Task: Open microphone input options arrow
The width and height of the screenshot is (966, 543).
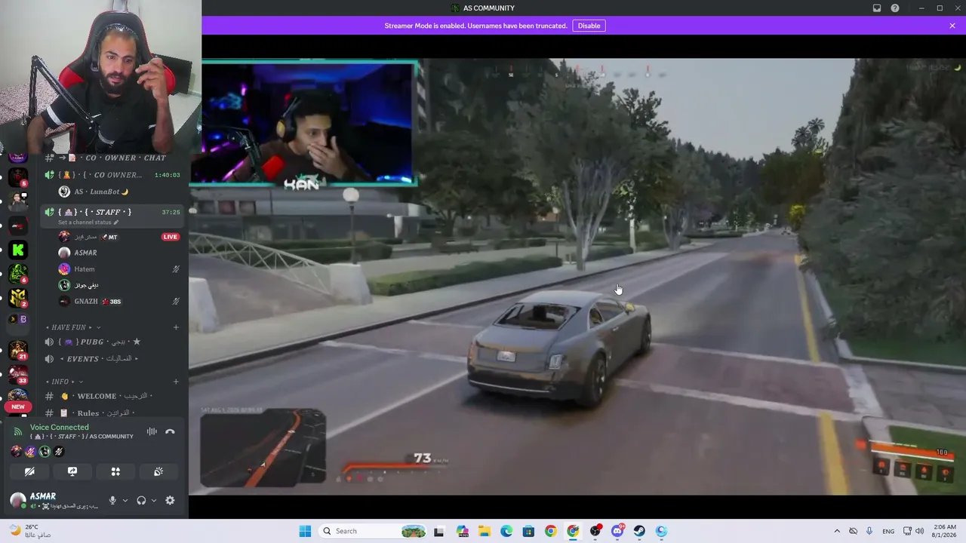Action: tap(125, 500)
